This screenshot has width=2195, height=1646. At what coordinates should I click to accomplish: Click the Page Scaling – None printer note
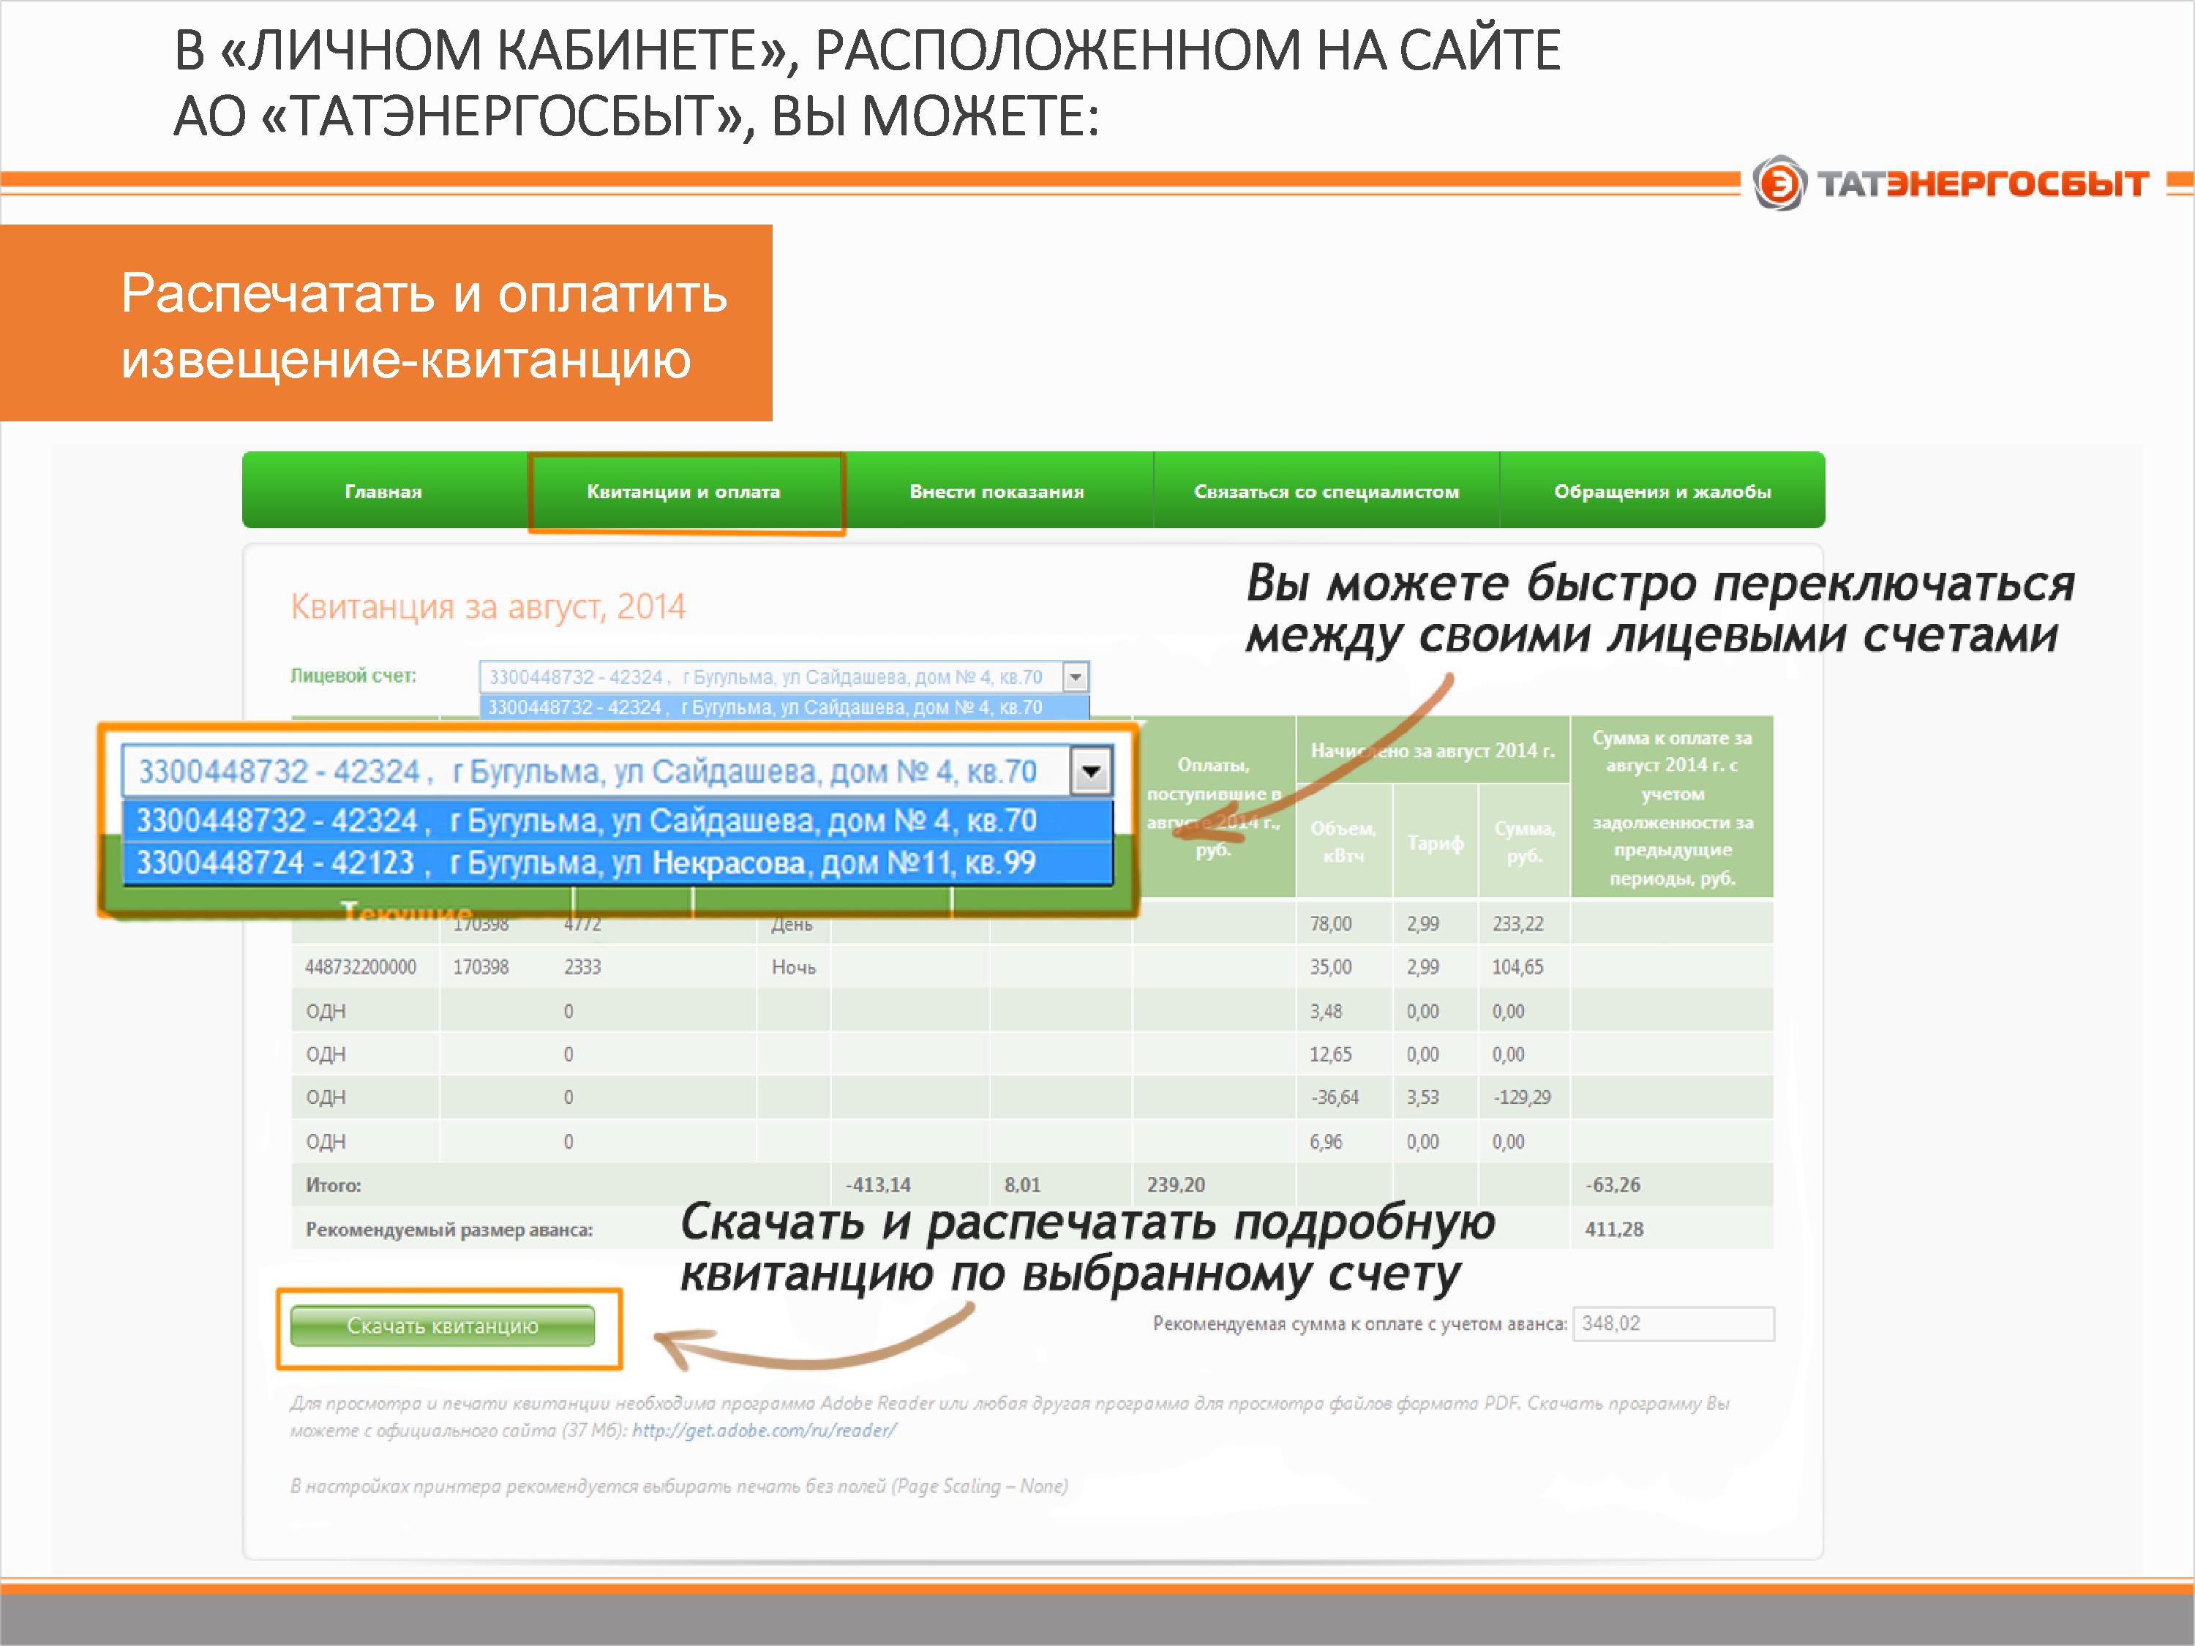(679, 1487)
